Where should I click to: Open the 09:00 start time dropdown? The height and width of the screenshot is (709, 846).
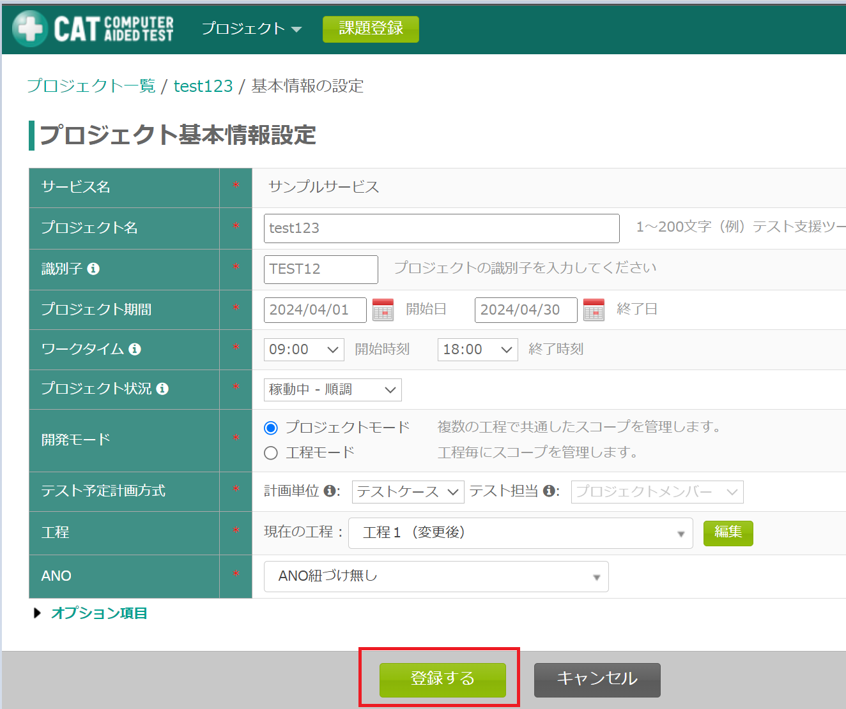(304, 350)
